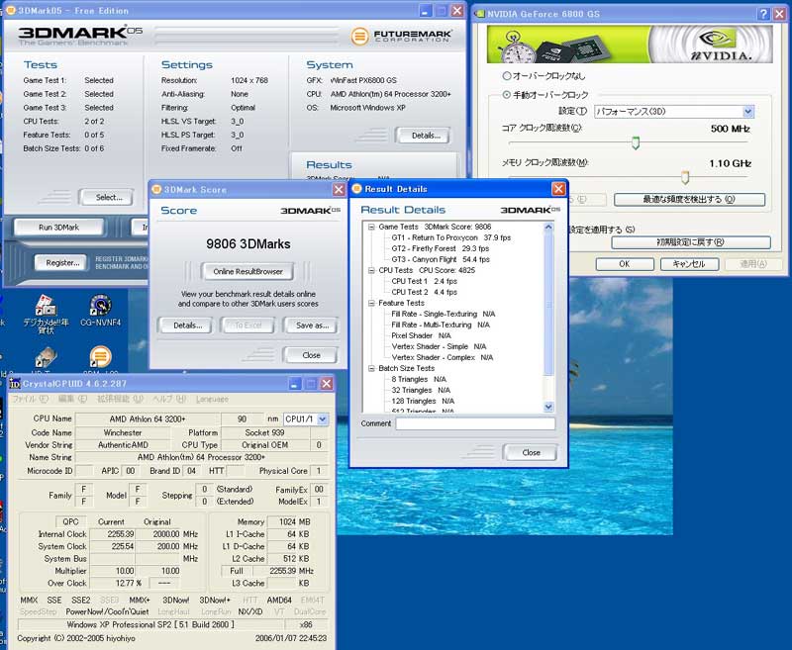This screenshot has width=792, height=650.
Task: Select the GT1 - Return To Proxycon row
Action: 451,237
